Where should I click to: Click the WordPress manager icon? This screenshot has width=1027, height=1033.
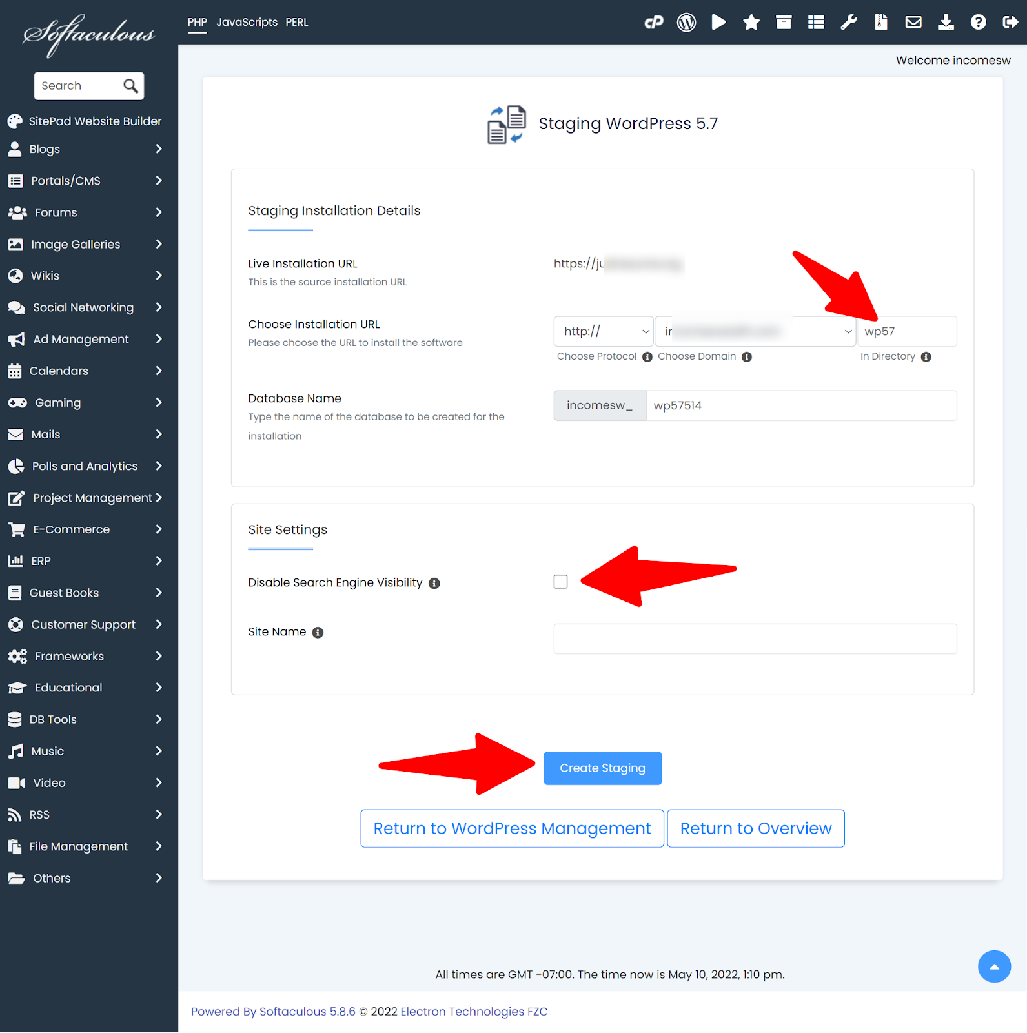(686, 23)
